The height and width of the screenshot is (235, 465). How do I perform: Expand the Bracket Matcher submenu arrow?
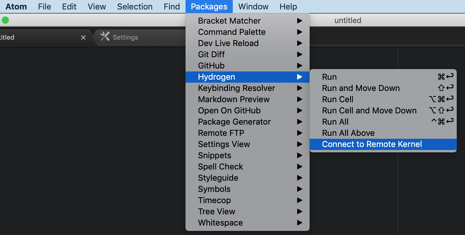[x=300, y=21]
